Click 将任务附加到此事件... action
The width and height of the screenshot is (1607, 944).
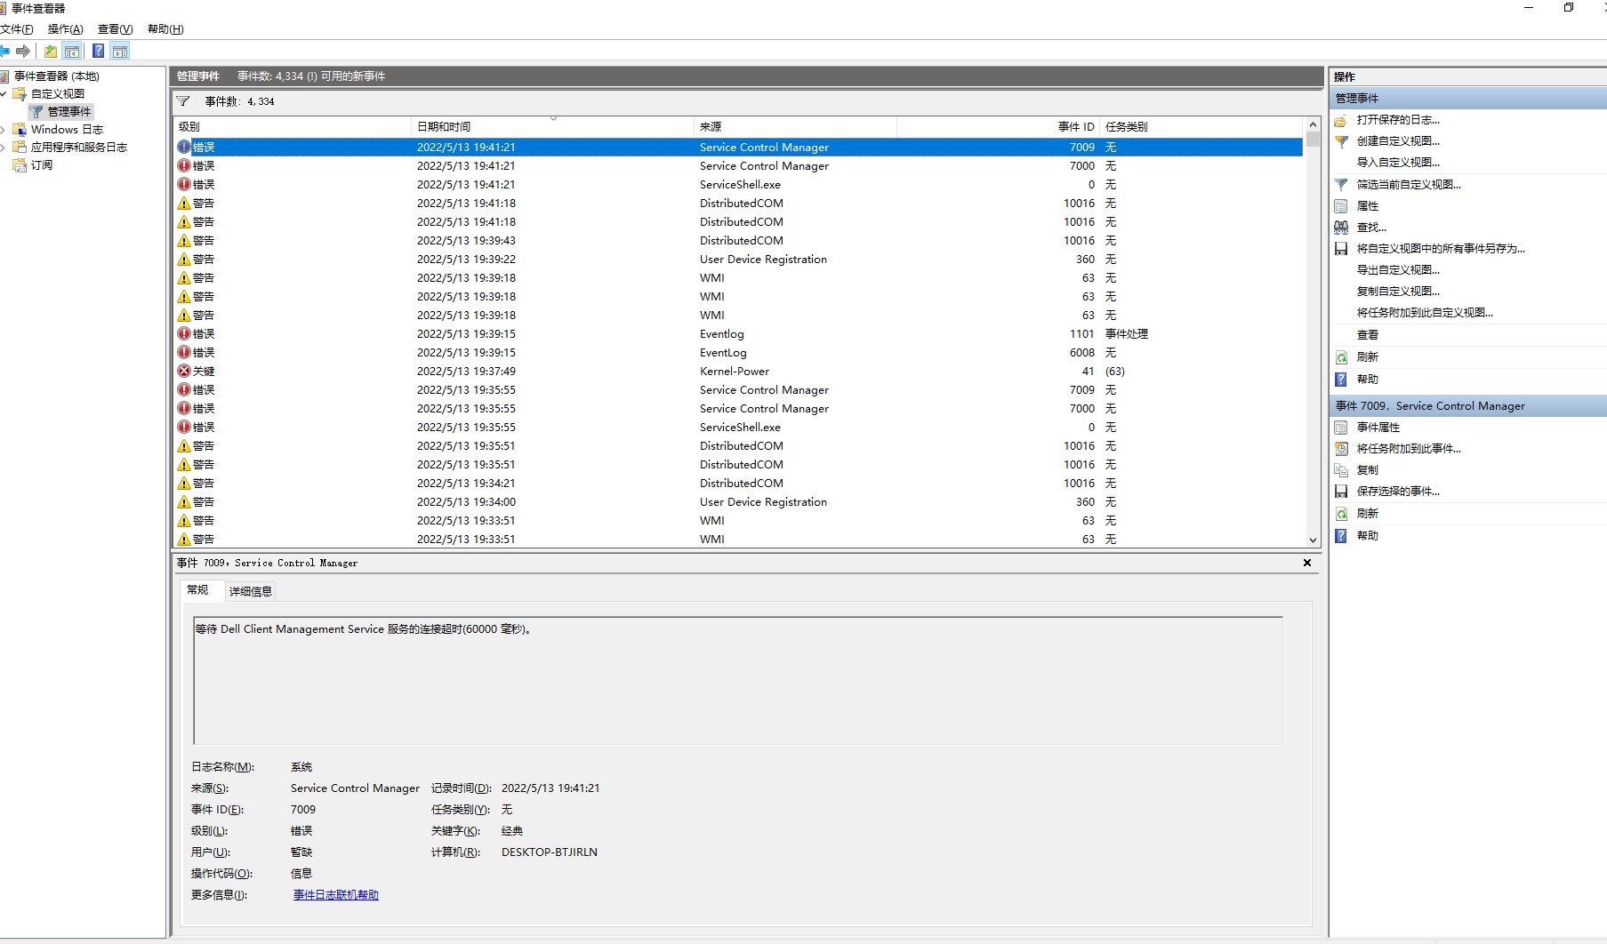(x=1409, y=449)
